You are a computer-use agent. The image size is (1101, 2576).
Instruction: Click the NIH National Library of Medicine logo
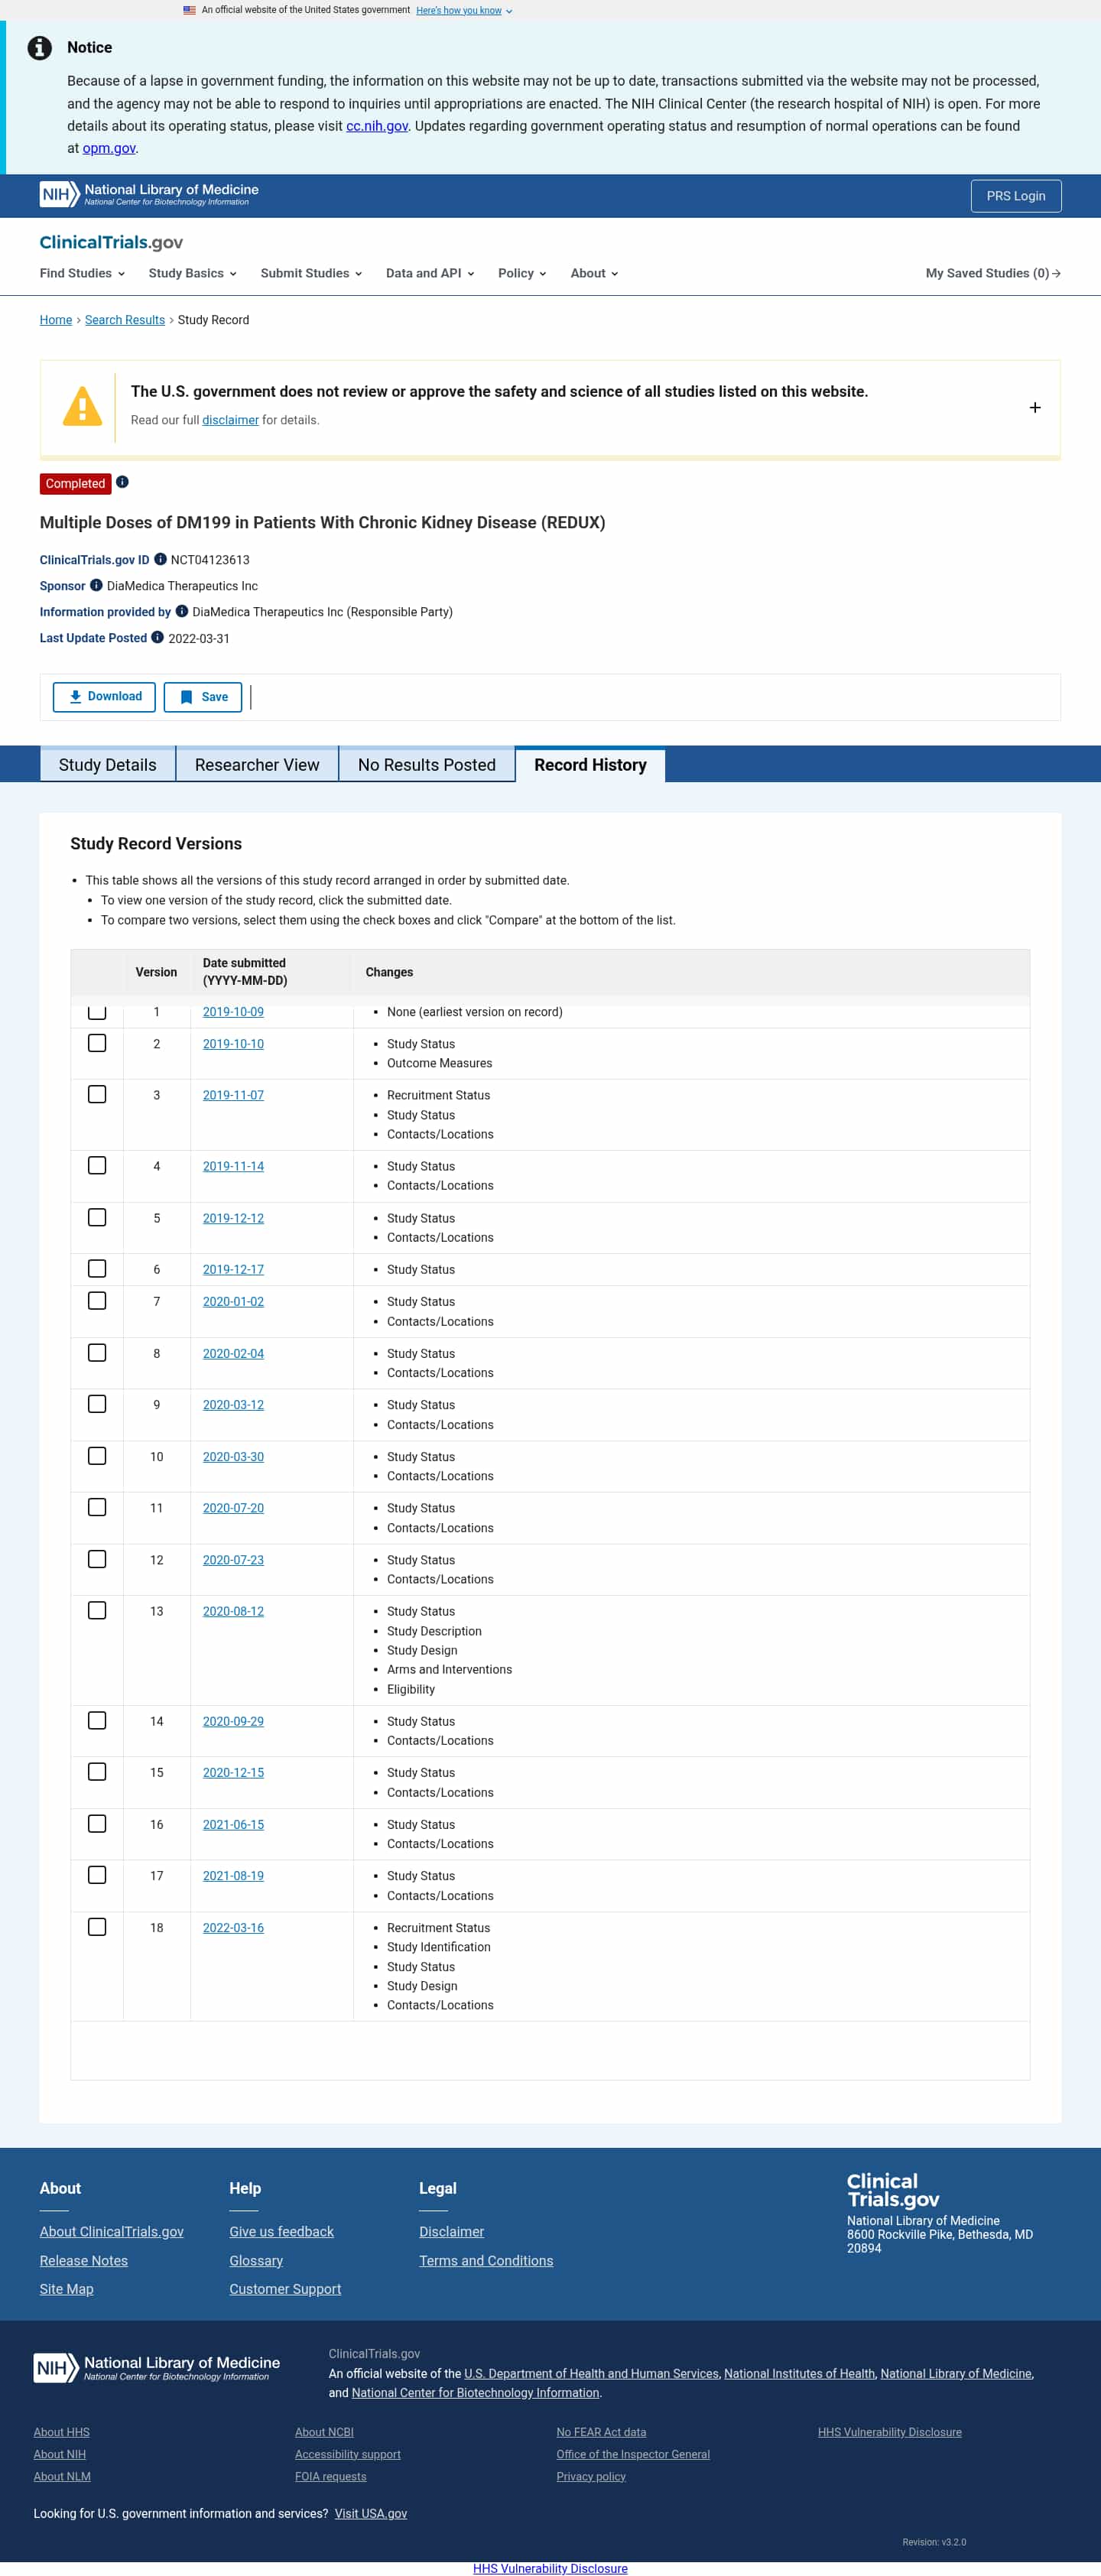coord(149,194)
